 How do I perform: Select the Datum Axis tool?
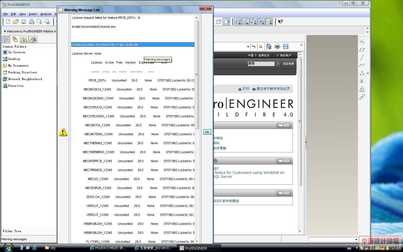click(x=362, y=58)
